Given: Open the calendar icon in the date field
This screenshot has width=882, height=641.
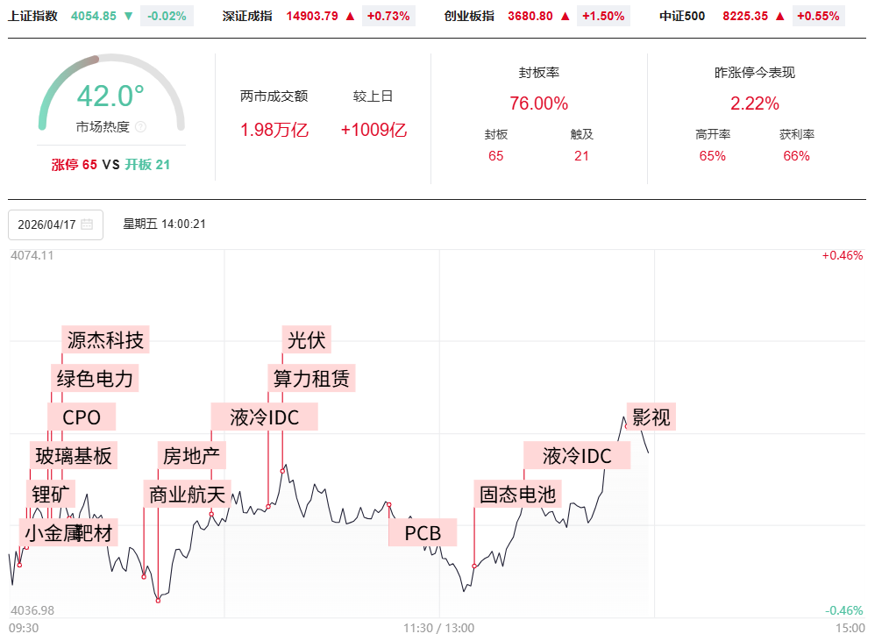Looking at the screenshot, I should click(x=87, y=224).
